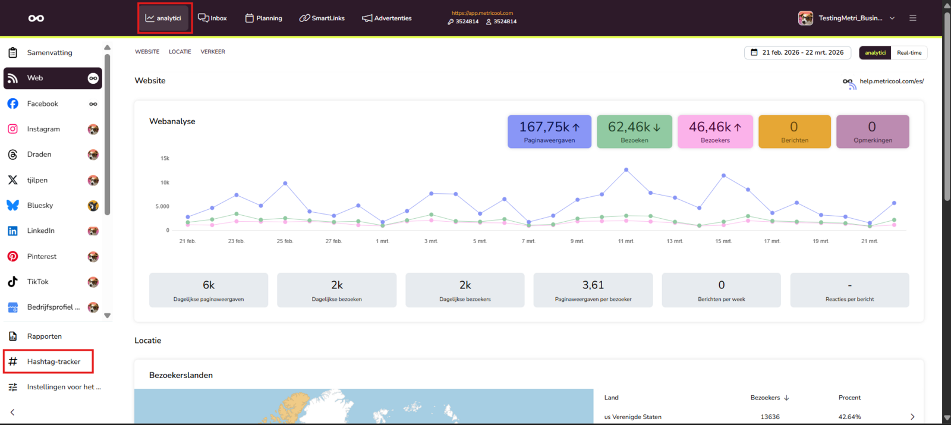Open the Draden (Threads) icon

12,155
